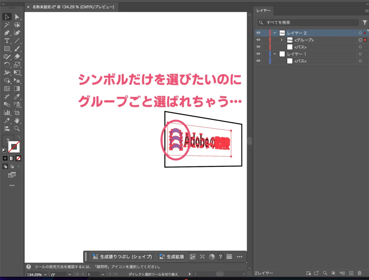
Task: Expand the <グループ> item in Layers panel
Action: point(282,40)
